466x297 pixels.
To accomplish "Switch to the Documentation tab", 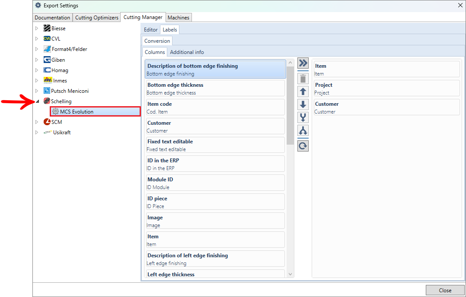I will [x=52, y=18].
